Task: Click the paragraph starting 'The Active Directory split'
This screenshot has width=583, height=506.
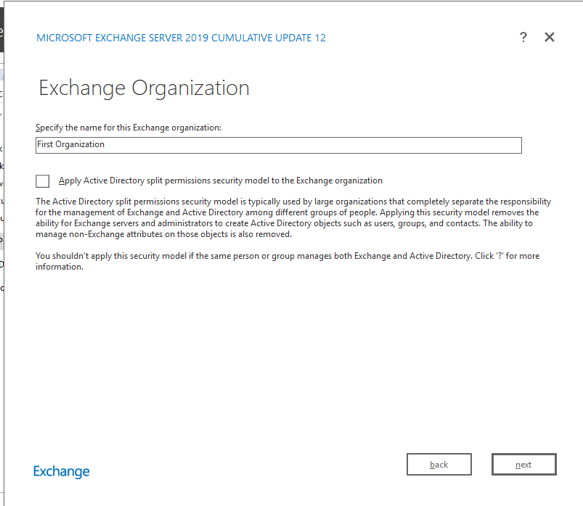Action: coord(293,218)
